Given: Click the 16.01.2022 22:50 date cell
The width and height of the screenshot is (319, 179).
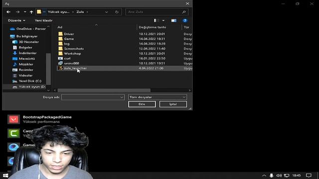Looking at the screenshot, I should (x=152, y=59).
